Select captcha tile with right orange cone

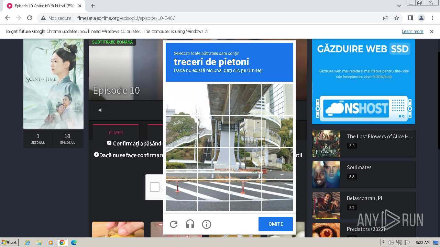pyautogui.click(x=245, y=195)
